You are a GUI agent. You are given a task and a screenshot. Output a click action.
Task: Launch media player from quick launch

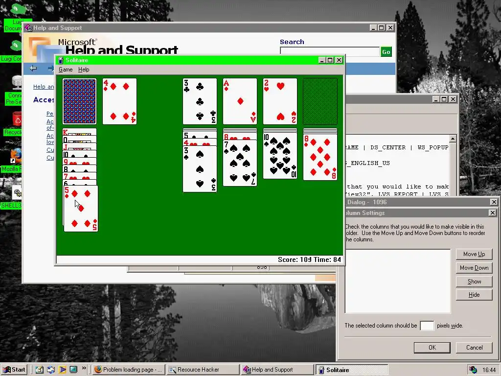pos(62,370)
